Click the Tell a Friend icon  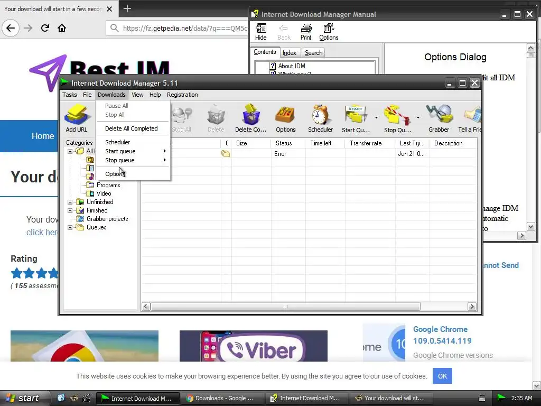(x=470, y=118)
